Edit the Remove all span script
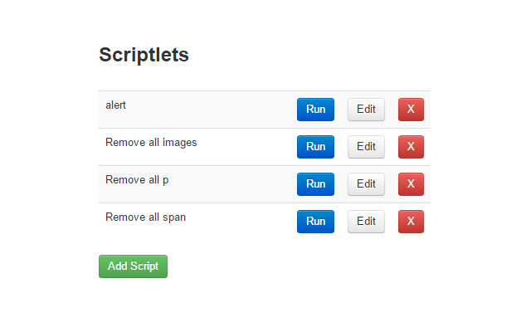This screenshot has width=531, height=332. point(366,222)
